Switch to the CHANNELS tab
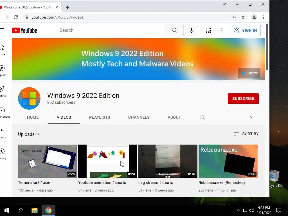 pos(139,117)
